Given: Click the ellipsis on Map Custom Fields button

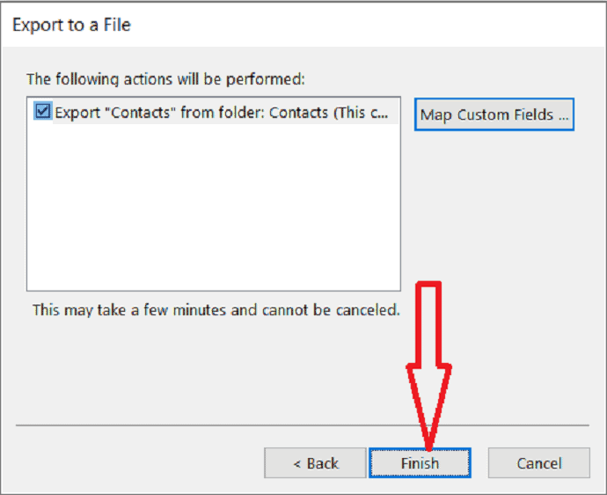Looking at the screenshot, I should point(564,117).
